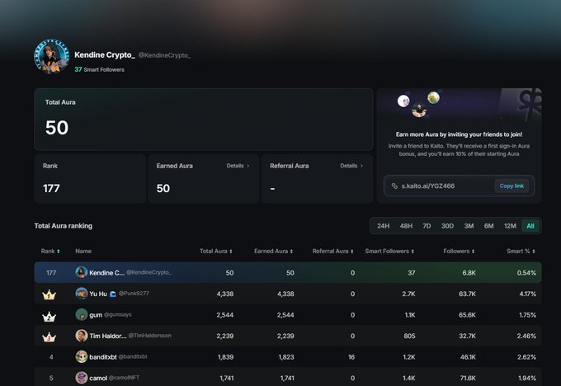Click Tim Haldor's Smart % 2.46% cell
The image size is (561, 386).
[x=526, y=336]
